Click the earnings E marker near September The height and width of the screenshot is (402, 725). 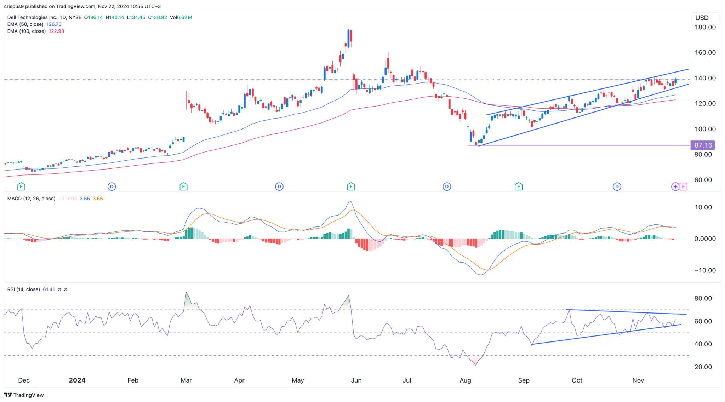pos(519,186)
